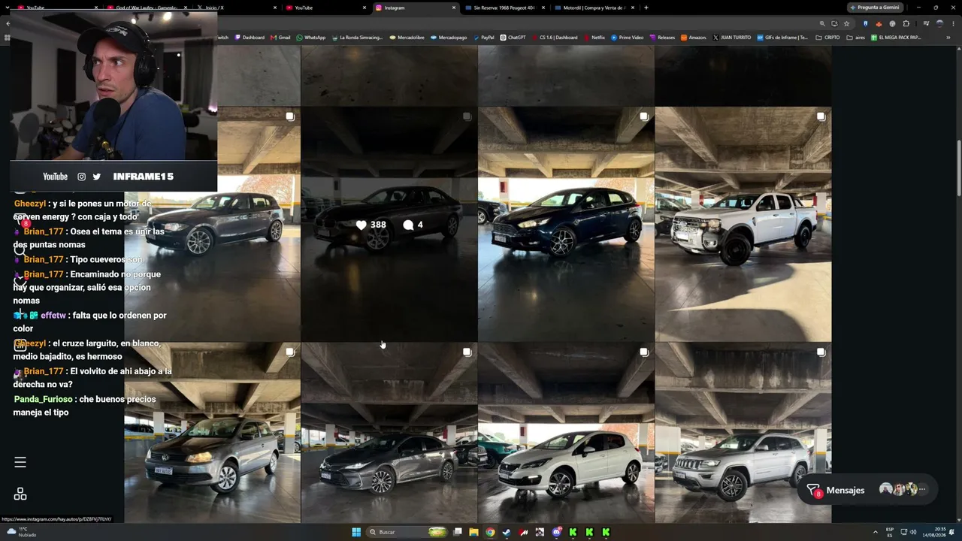This screenshot has width=962, height=541.
Task: Open the weather widget showing Nublado
Action: coord(21,532)
